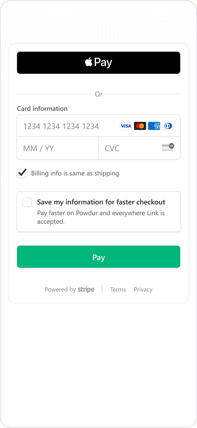Image resolution: width=197 pixels, height=428 pixels.
Task: Open the Terms link
Action: click(x=118, y=290)
